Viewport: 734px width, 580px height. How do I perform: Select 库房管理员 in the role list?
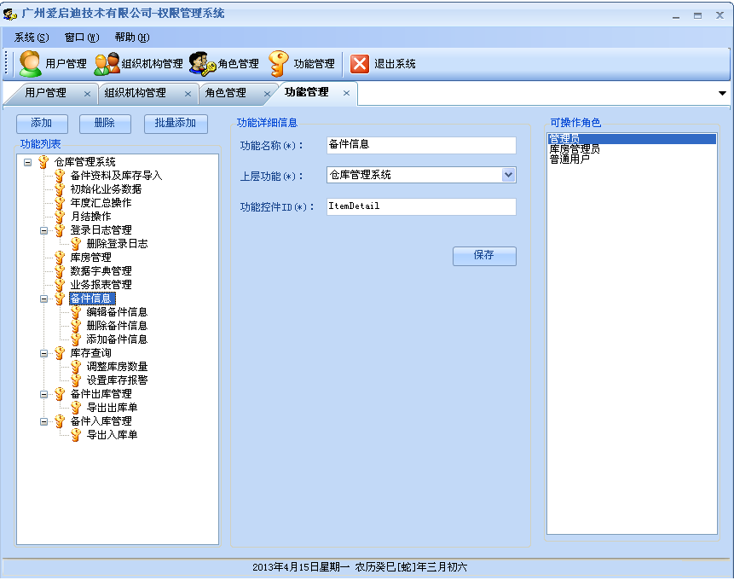pos(575,149)
